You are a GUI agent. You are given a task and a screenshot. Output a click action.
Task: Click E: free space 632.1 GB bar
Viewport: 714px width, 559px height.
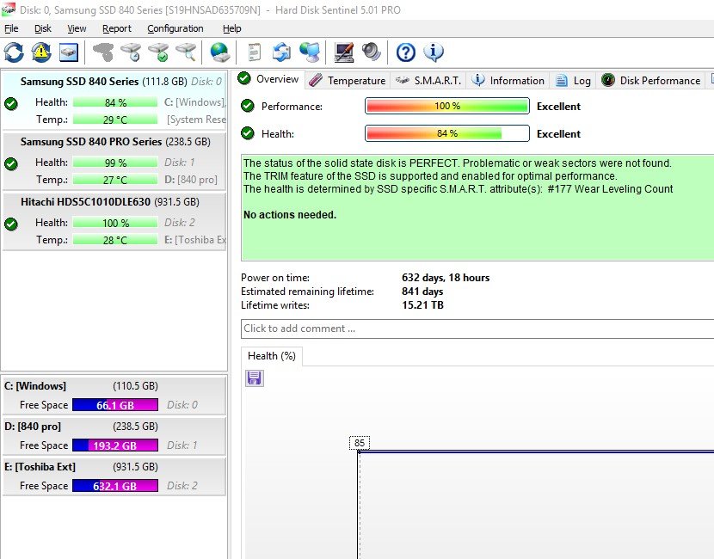(x=115, y=486)
